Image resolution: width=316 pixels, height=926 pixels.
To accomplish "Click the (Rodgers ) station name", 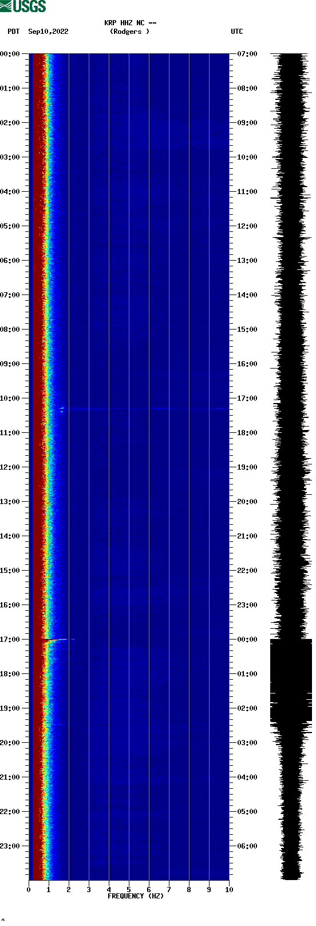I will [129, 32].
